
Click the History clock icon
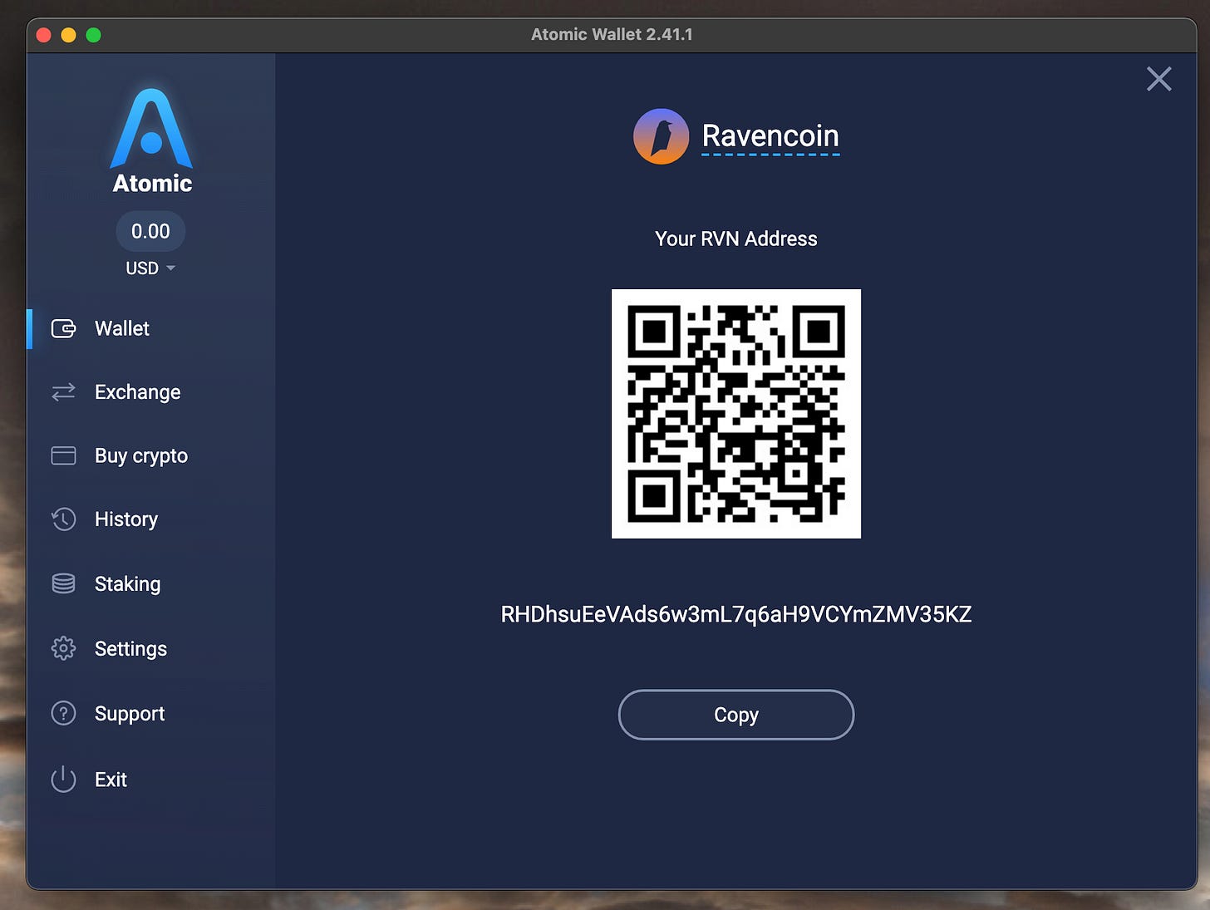point(63,519)
